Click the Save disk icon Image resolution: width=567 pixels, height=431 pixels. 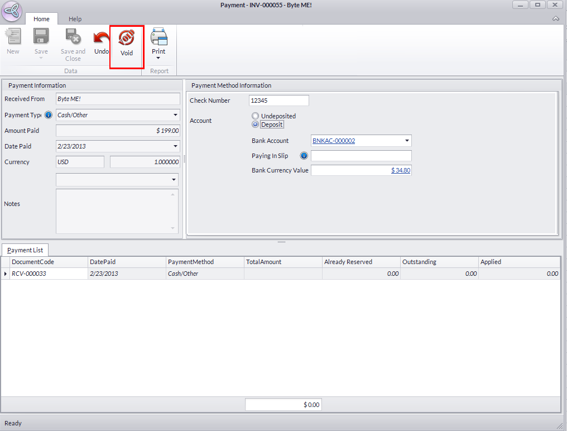[x=41, y=37]
